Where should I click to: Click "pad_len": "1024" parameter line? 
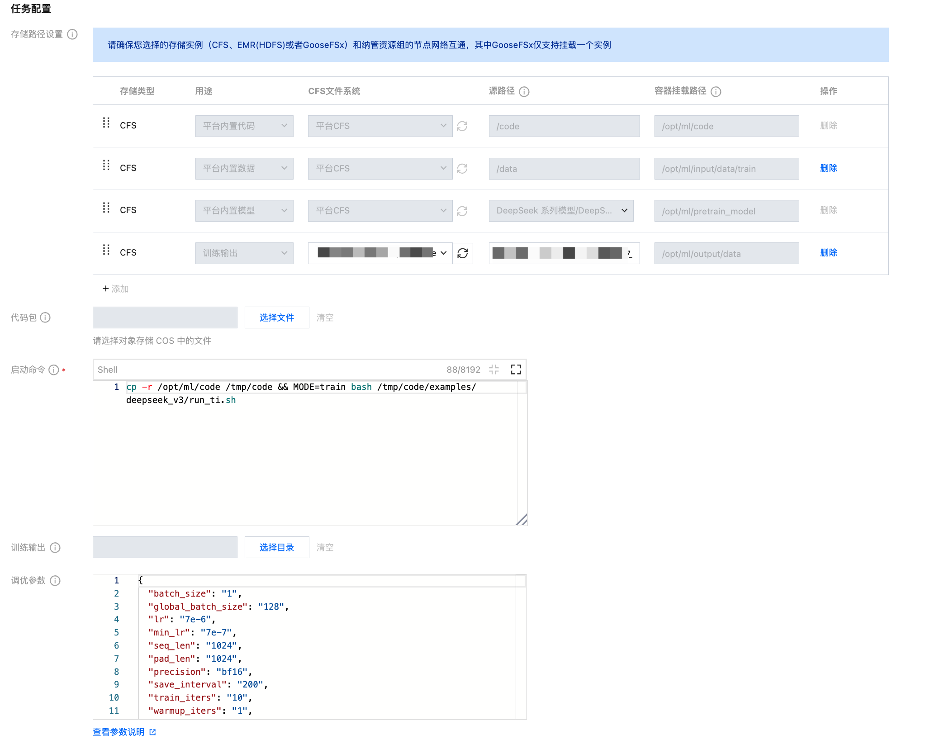coord(195,659)
